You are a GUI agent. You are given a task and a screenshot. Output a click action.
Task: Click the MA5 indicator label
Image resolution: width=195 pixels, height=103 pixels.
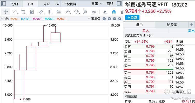(x=15, y=19)
